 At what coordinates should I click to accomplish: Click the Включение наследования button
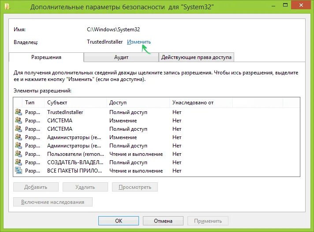pos(53,202)
